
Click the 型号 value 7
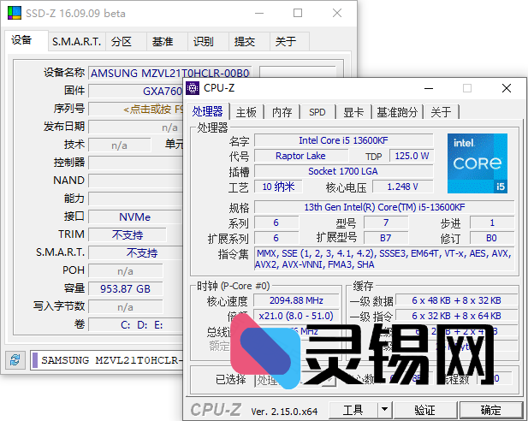tap(386, 222)
